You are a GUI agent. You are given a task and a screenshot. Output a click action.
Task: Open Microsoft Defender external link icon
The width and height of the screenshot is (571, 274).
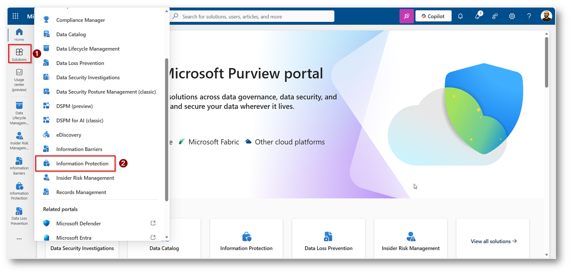153,223
